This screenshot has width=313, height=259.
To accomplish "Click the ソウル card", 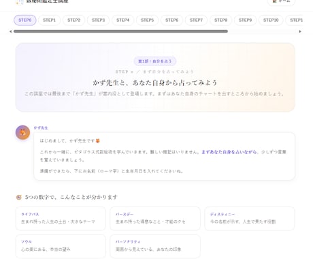I will (x=61, y=246).
